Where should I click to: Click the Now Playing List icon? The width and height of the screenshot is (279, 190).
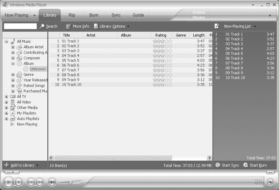217,26
